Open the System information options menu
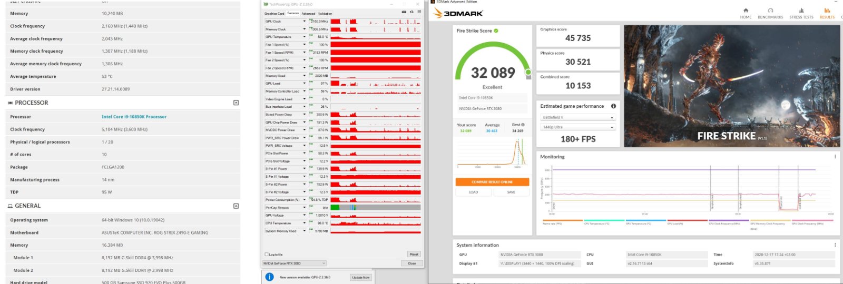This screenshot has height=284, width=843. click(x=835, y=245)
